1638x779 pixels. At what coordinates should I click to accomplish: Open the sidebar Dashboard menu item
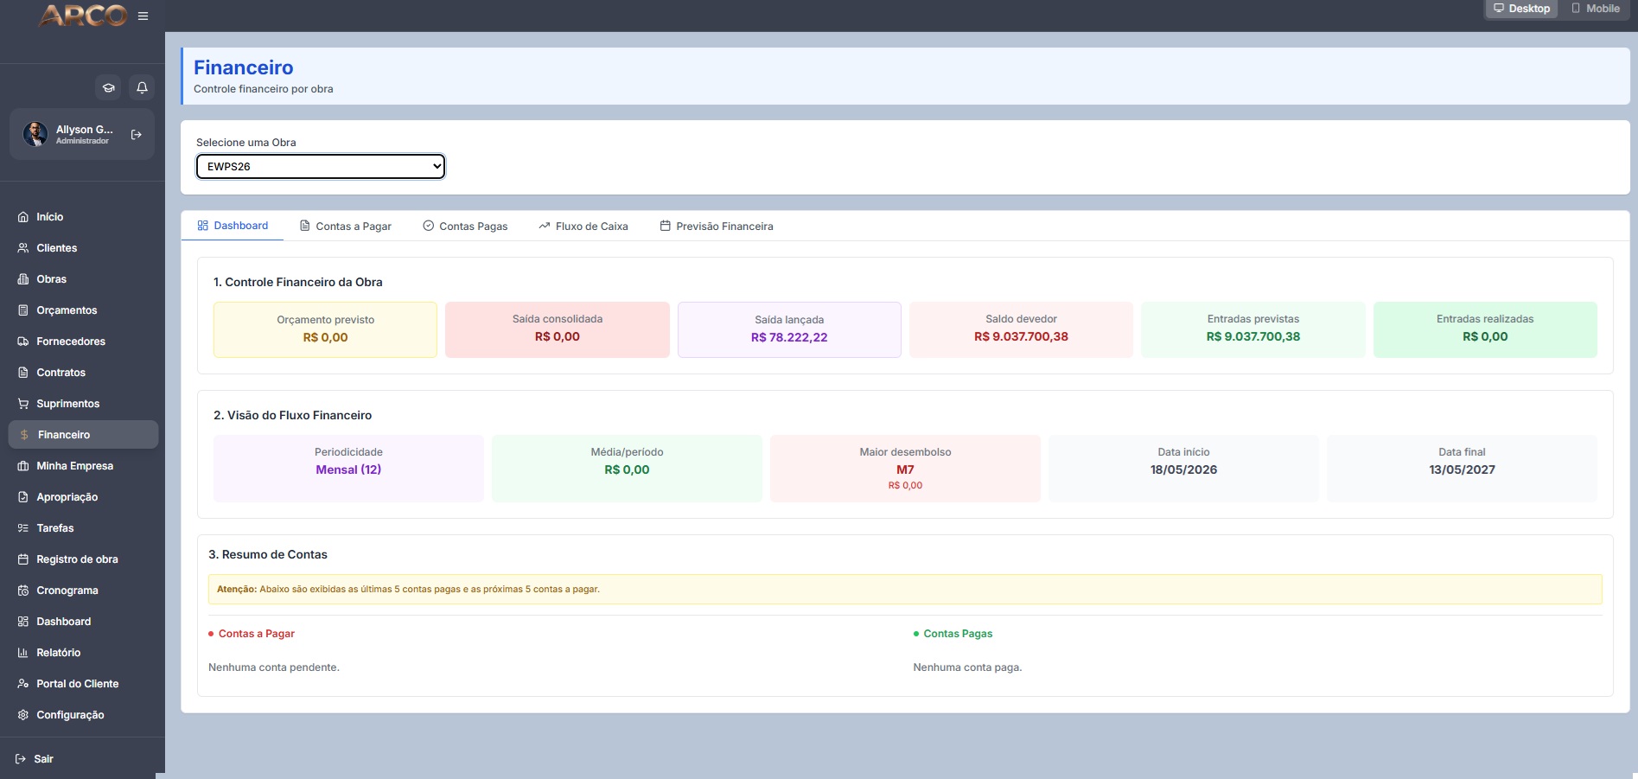[x=83, y=622]
